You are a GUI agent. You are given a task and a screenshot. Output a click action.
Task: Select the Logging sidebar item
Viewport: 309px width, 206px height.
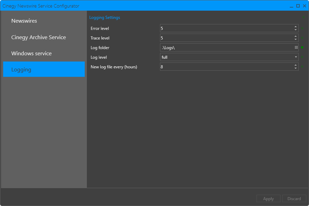coord(44,69)
